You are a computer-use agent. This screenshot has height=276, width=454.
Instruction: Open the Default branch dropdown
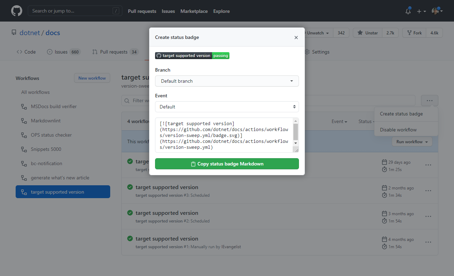tap(227, 81)
